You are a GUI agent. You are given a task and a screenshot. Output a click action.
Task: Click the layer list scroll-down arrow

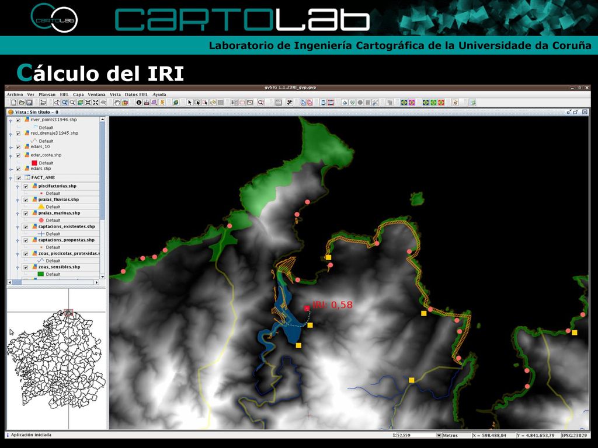pos(102,277)
